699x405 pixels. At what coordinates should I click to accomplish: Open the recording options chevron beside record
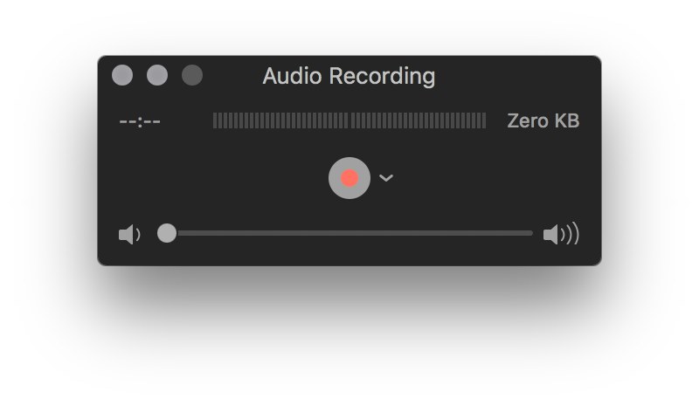[x=386, y=178]
